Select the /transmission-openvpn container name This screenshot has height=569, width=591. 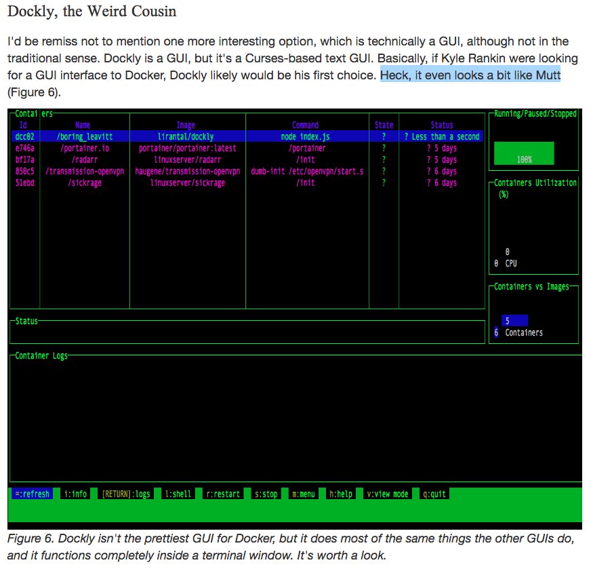85,171
